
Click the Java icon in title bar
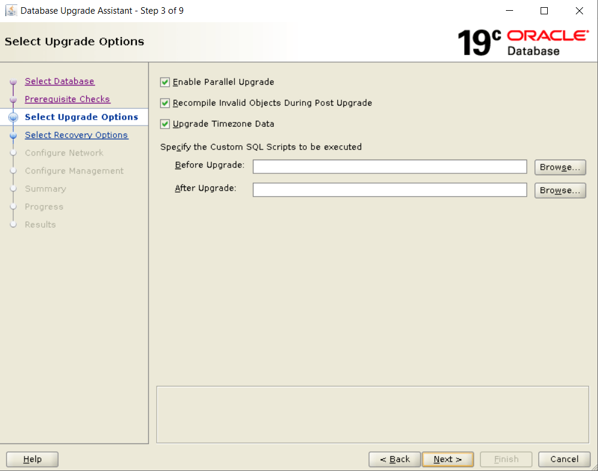tap(11, 11)
